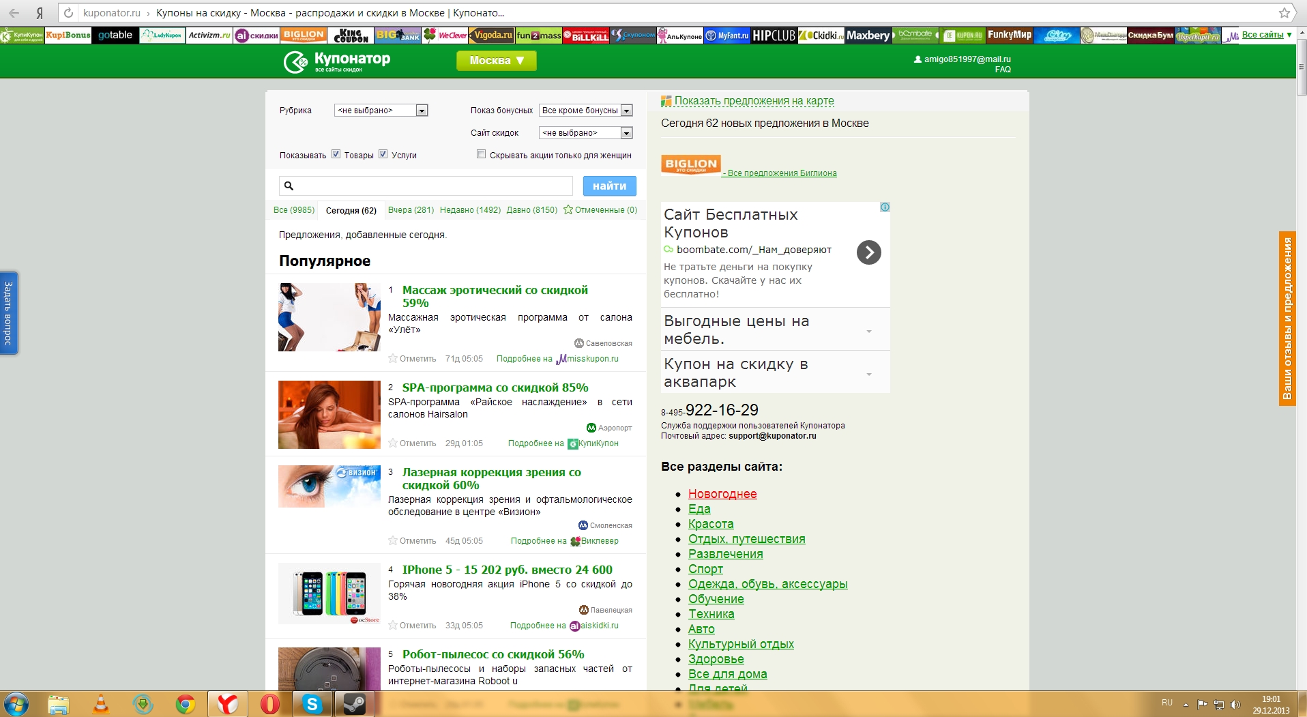1307x717 pixels.
Task: Open the WeClever site logo
Action: 445,35
